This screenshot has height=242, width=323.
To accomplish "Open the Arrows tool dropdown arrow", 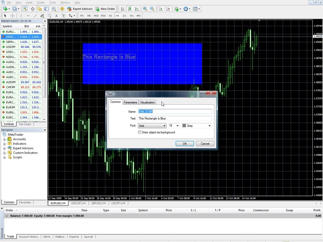I will tap(74, 16).
